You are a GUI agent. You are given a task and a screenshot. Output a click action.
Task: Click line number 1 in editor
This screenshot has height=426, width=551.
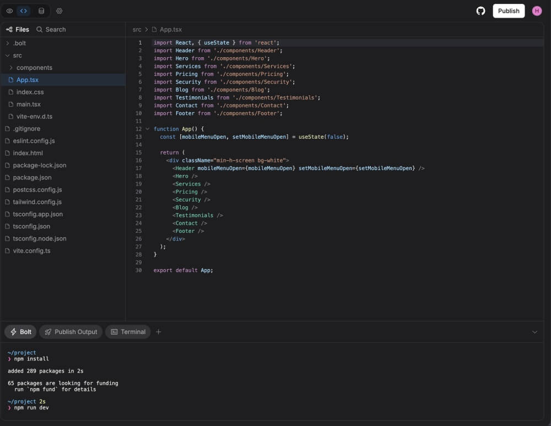point(140,42)
